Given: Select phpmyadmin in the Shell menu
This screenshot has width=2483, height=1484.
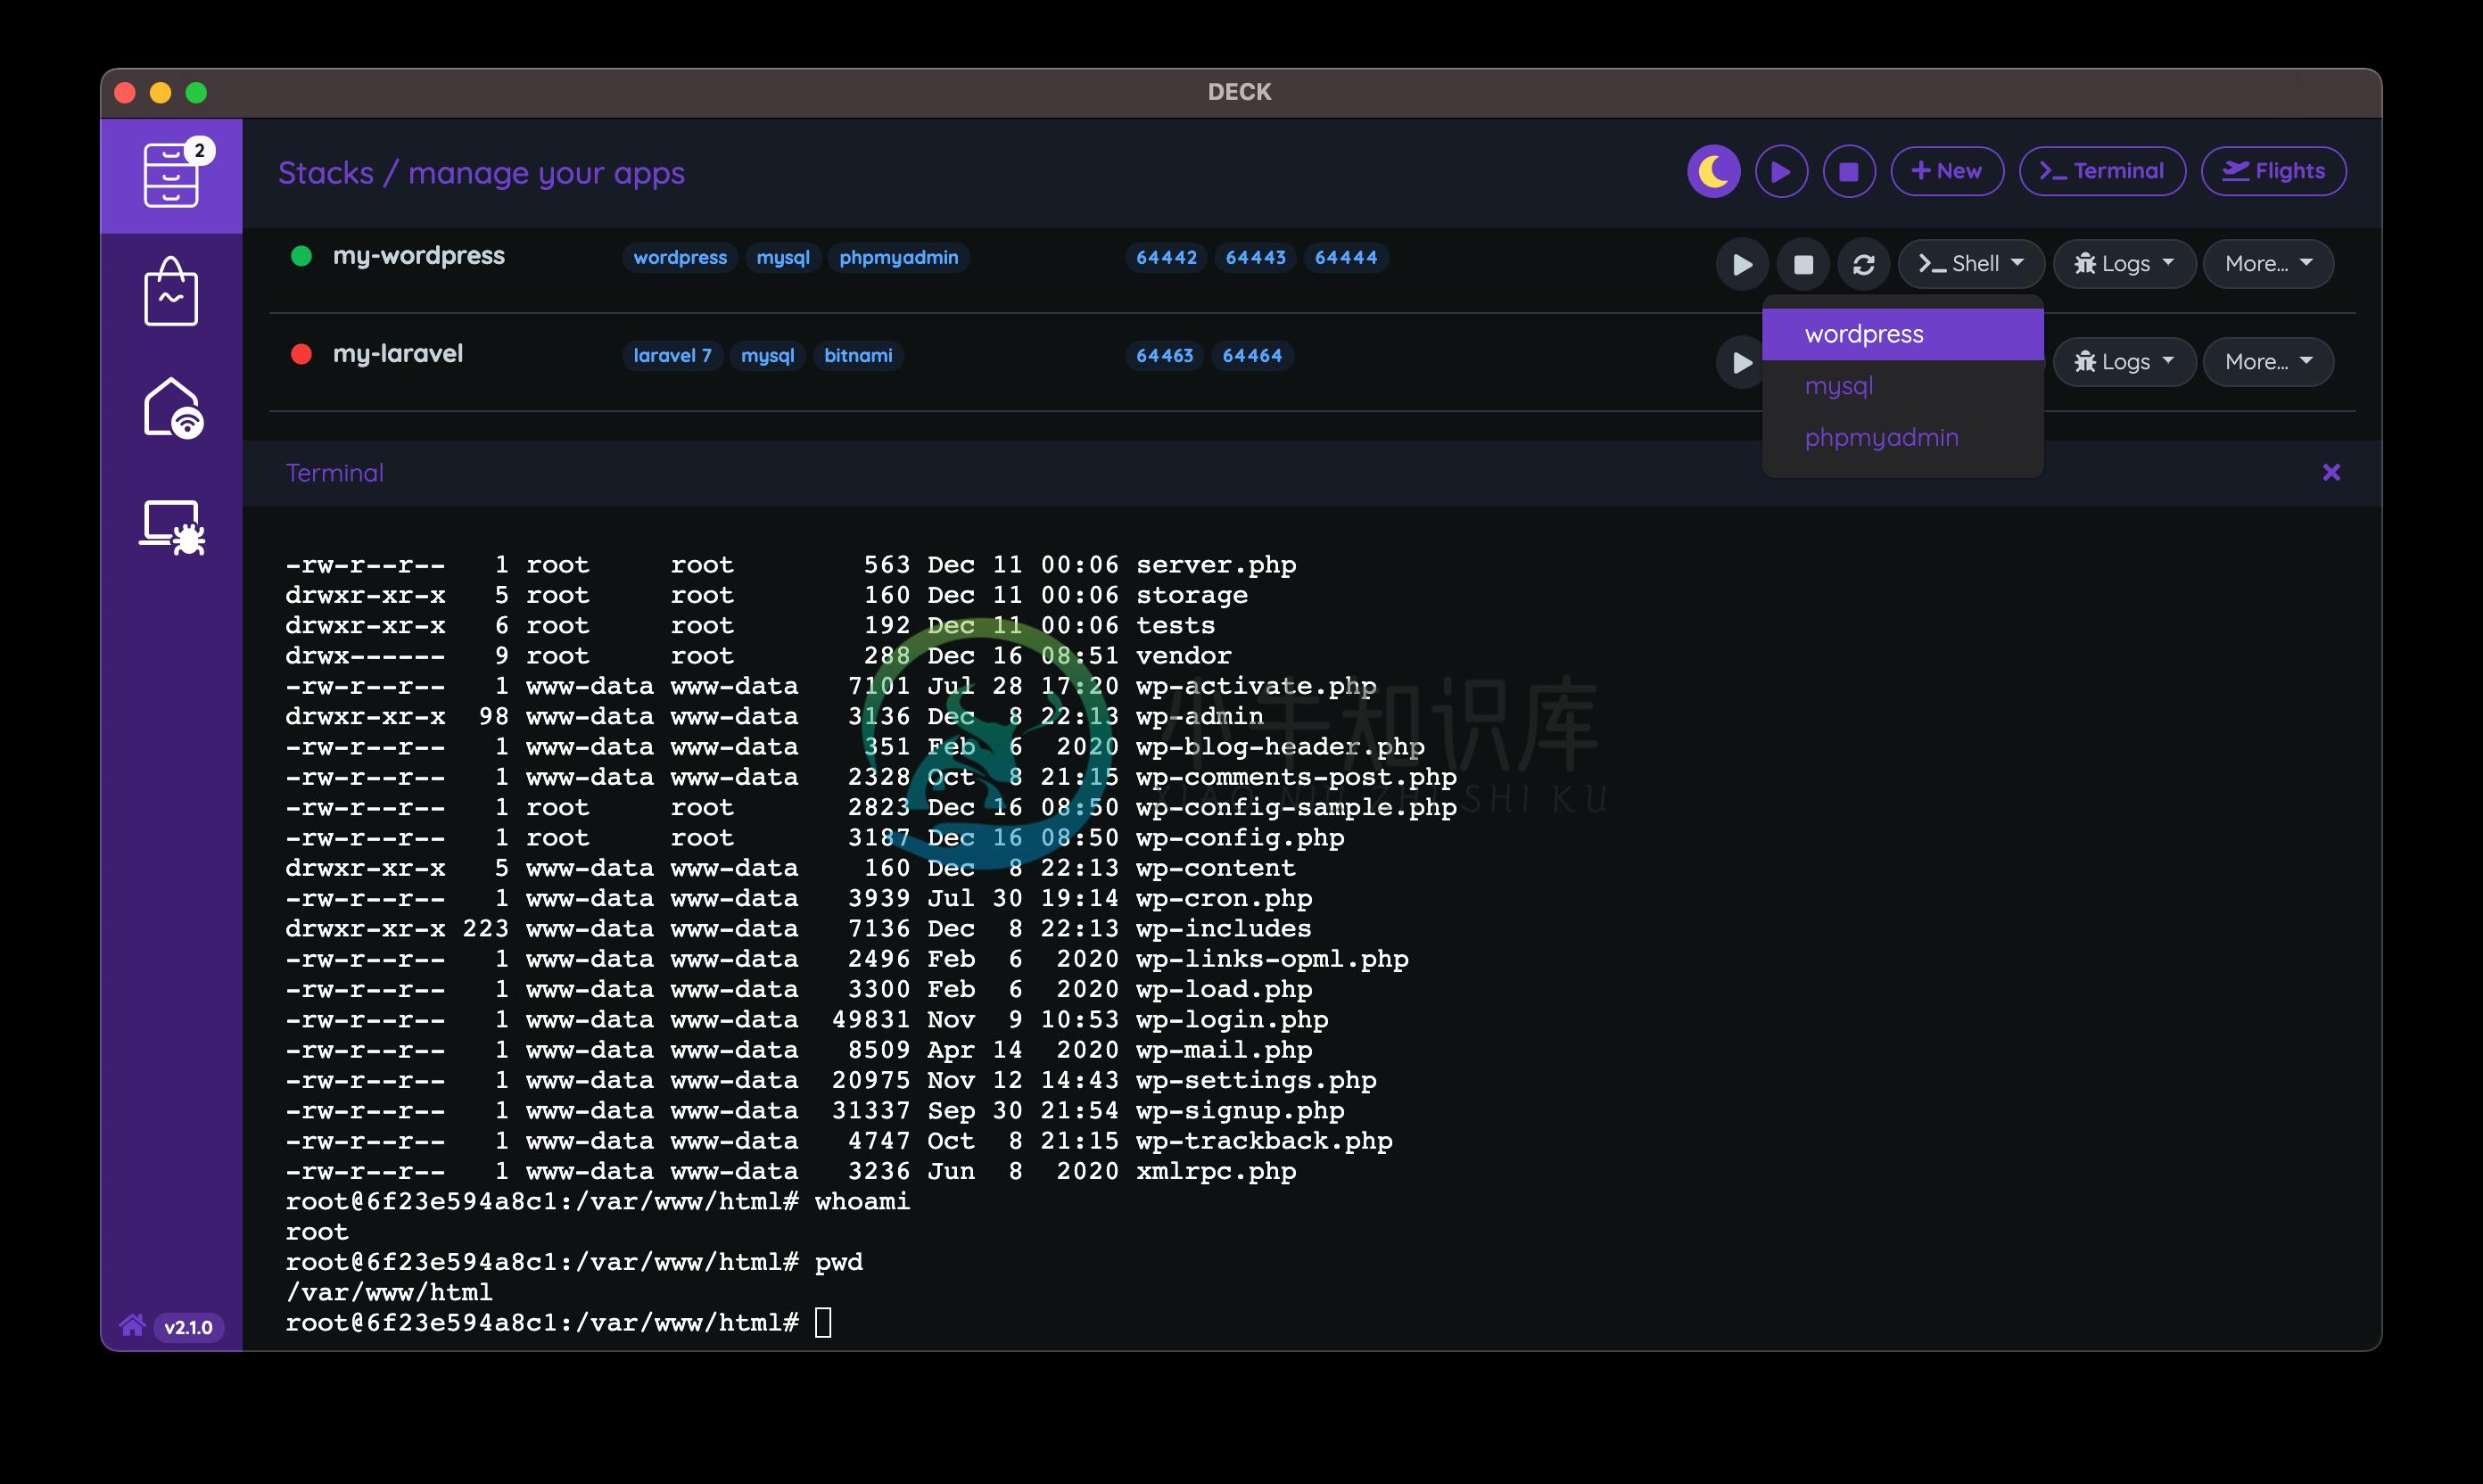Looking at the screenshot, I should point(1902,438).
